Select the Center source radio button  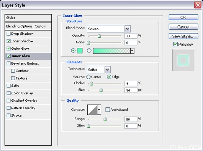click(88, 77)
